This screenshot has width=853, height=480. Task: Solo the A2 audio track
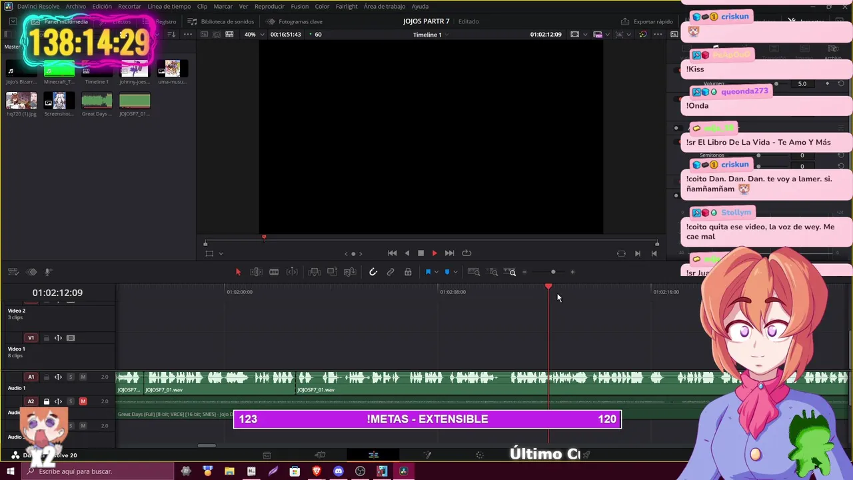click(x=70, y=401)
